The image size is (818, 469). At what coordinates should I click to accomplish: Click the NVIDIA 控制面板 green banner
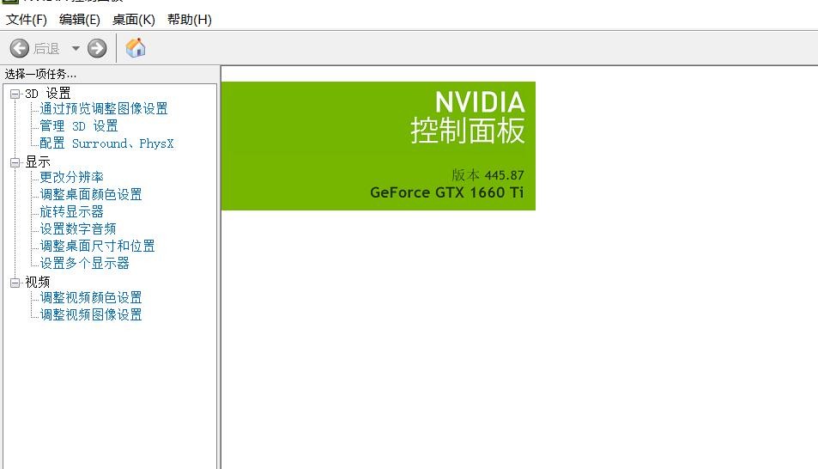[379, 146]
